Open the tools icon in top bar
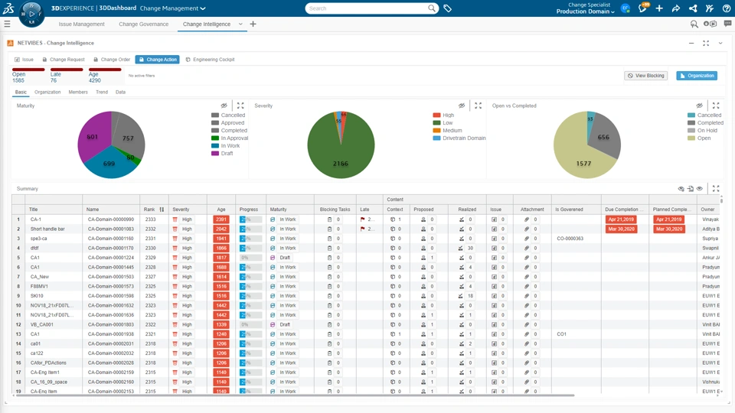The image size is (735, 413). 709,8
